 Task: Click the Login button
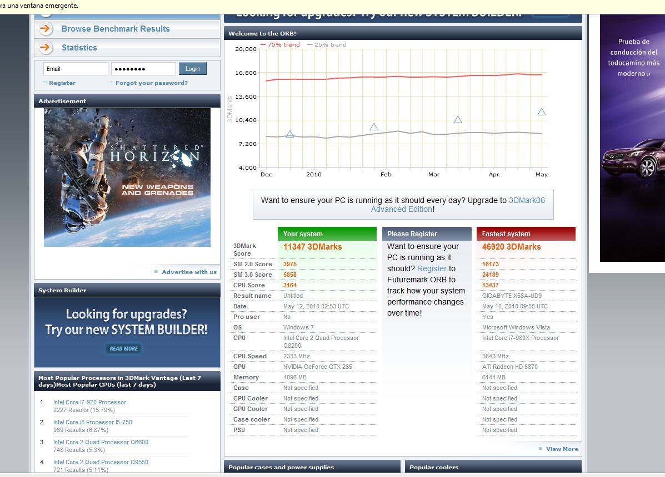[193, 69]
